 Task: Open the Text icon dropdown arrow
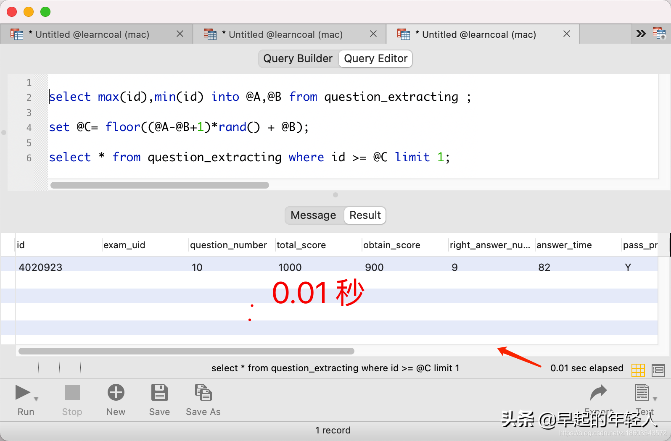click(x=655, y=399)
